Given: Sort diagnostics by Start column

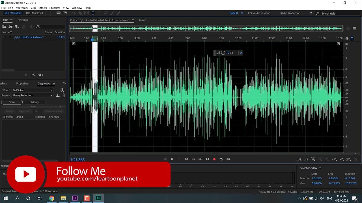Looking at the screenshot, I should (x=20, y=117).
